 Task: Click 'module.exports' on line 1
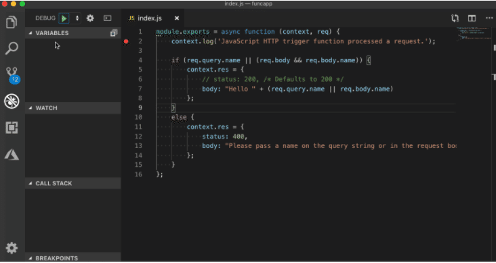coord(183,32)
